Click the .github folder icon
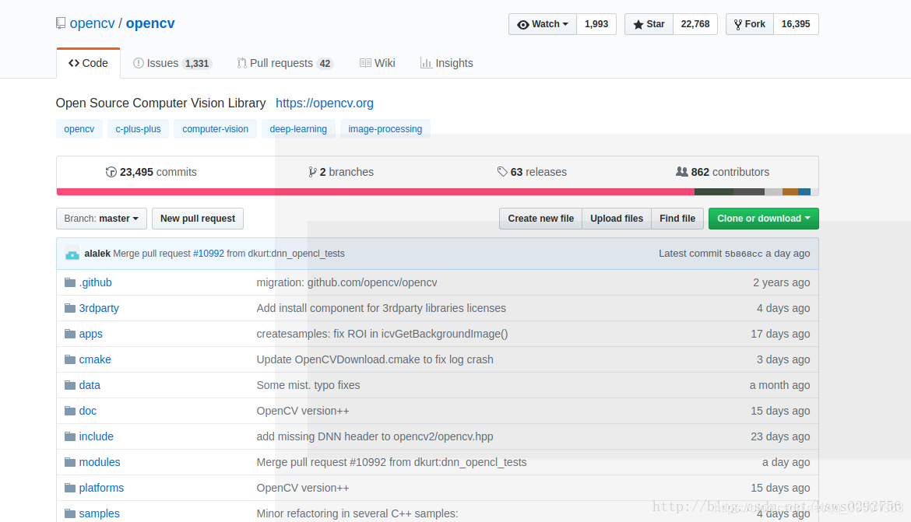 70,282
